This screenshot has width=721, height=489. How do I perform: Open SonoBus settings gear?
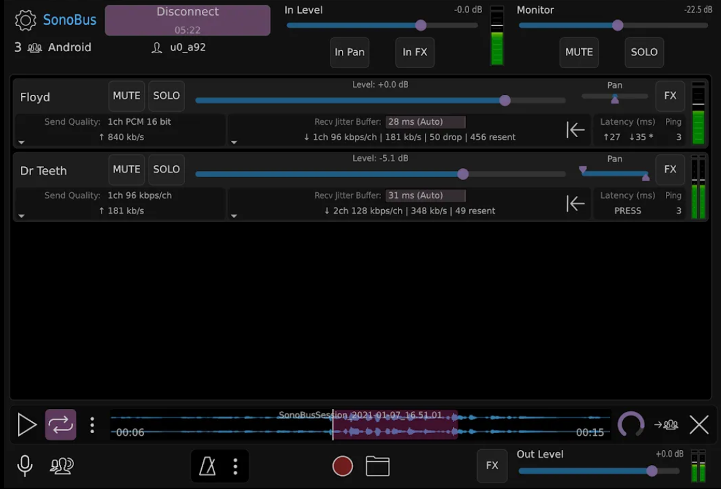(x=25, y=20)
